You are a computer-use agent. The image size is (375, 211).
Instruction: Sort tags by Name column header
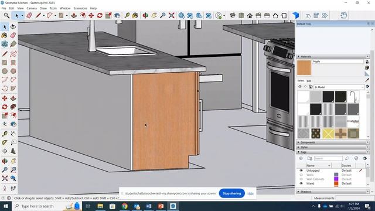[x=318, y=165]
